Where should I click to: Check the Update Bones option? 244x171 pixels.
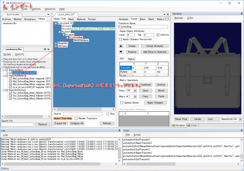(122, 103)
